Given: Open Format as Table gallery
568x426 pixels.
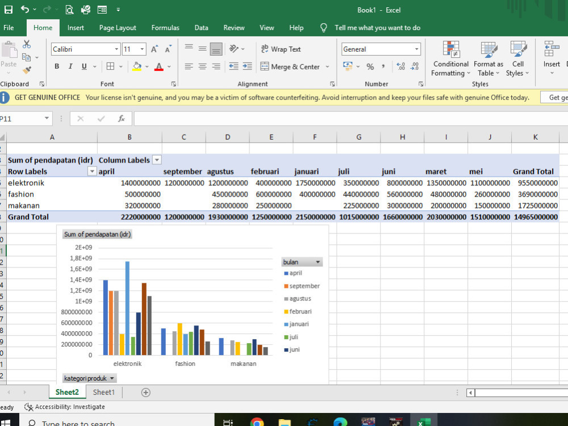Looking at the screenshot, I should click(x=488, y=59).
